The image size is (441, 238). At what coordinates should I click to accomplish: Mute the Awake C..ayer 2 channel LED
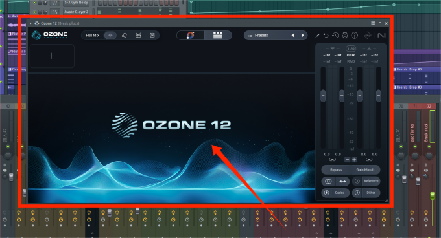coord(34,12)
